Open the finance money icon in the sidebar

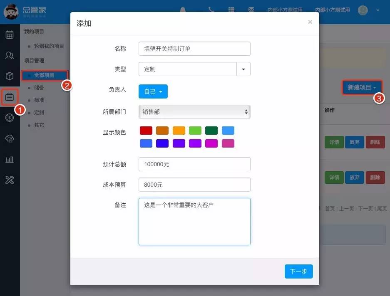click(10, 118)
